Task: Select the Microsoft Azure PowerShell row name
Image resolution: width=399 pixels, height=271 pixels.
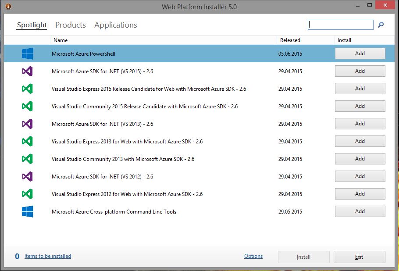Action: [x=83, y=54]
